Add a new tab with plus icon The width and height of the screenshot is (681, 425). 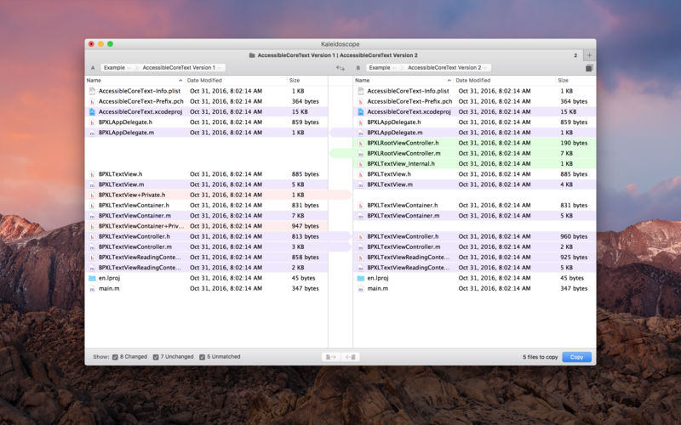pyautogui.click(x=589, y=55)
